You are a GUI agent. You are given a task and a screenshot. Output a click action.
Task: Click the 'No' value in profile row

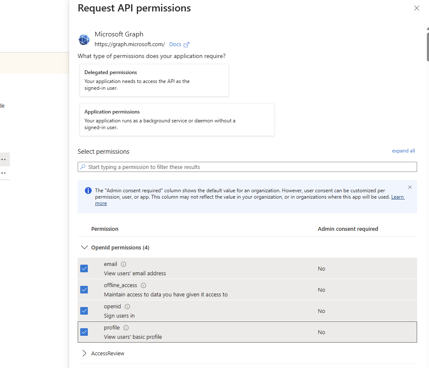[322, 332]
